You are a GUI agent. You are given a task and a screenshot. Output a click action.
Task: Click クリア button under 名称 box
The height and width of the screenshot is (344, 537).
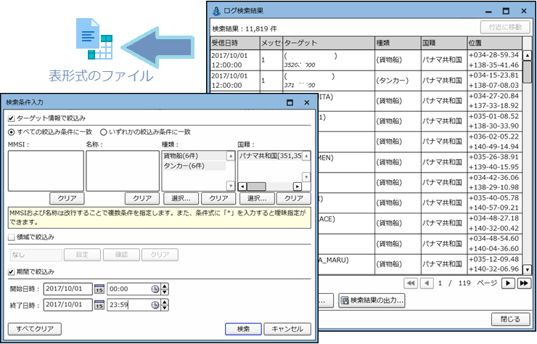[142, 198]
